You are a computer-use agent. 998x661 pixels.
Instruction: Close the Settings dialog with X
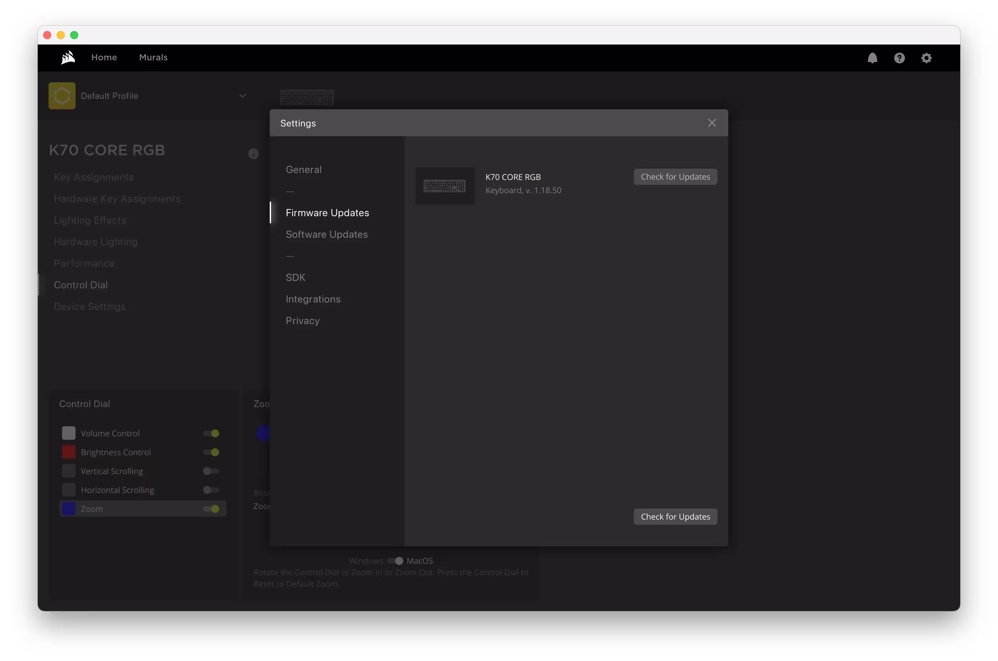click(x=711, y=123)
